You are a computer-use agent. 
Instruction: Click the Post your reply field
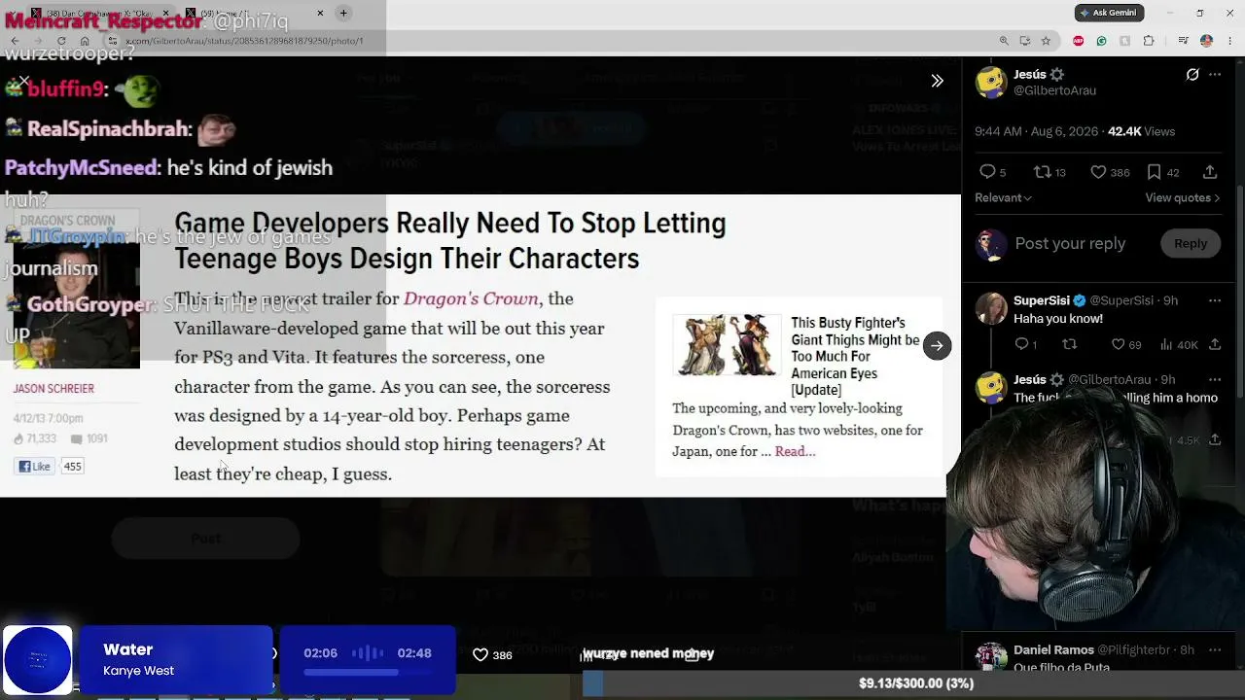tap(1070, 243)
